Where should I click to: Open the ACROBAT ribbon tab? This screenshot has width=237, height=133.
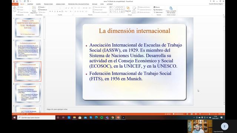110,4
